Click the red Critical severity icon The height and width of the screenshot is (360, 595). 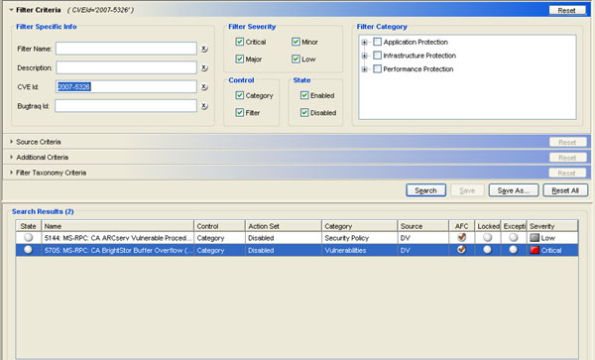535,250
